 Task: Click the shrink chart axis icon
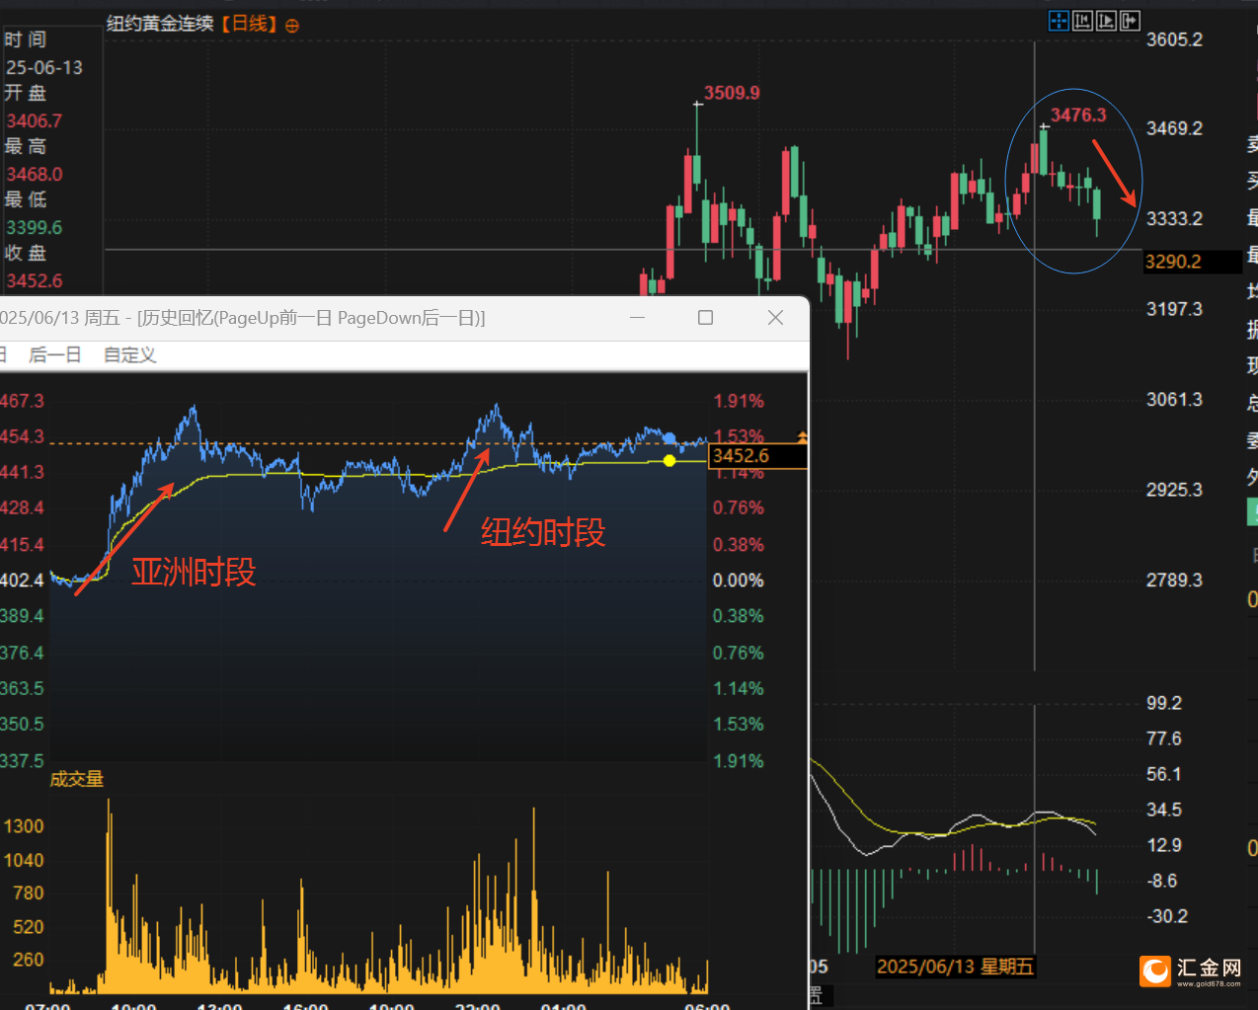coord(1082,21)
